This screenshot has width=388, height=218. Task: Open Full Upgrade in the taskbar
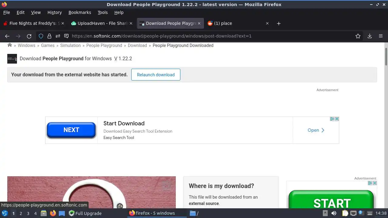[x=85, y=213]
